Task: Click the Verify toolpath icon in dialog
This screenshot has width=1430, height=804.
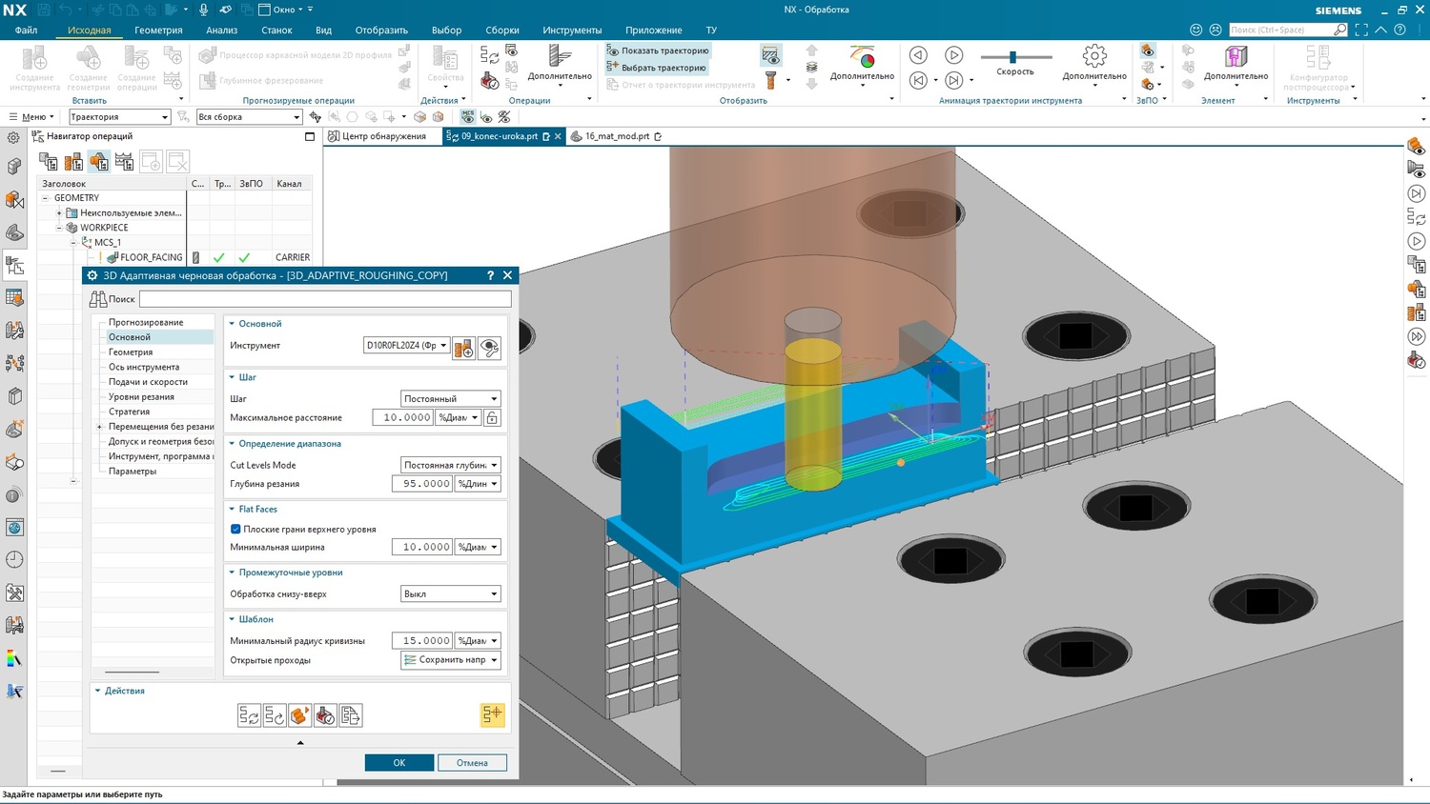Action: tap(299, 715)
